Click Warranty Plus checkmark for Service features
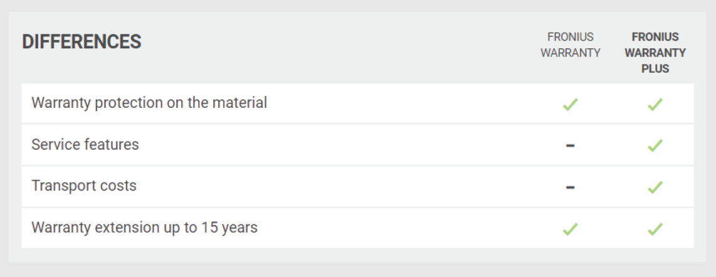716x277 pixels. (655, 145)
